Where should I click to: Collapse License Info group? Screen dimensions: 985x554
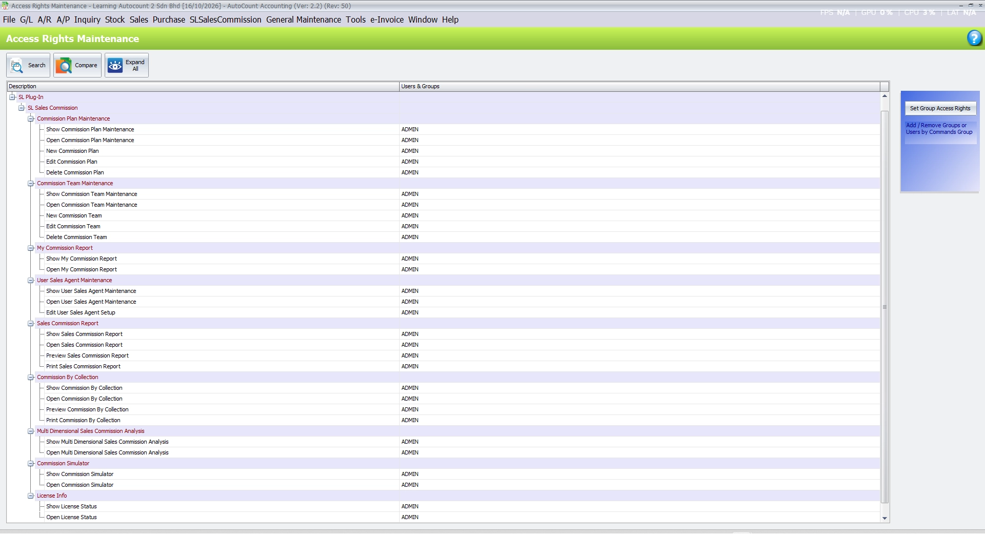[x=31, y=496]
